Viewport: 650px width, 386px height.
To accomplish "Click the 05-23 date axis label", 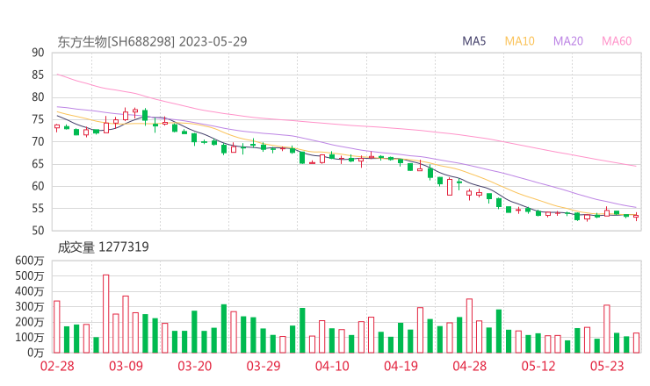I will coord(607,366).
